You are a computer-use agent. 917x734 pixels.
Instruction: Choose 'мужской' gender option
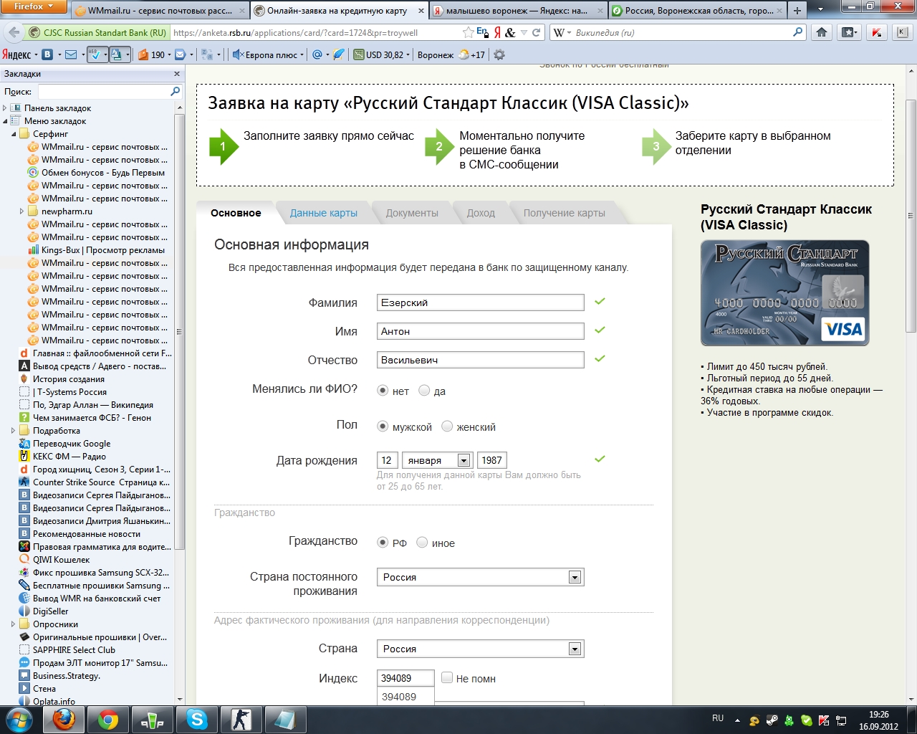pyautogui.click(x=383, y=426)
